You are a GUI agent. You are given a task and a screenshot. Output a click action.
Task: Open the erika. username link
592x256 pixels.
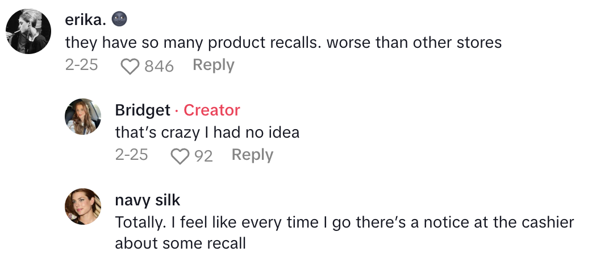(x=86, y=20)
